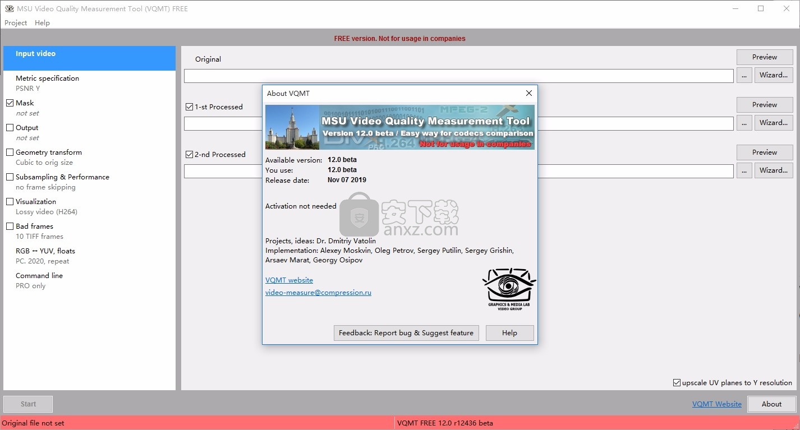
Task: Open Wizard for 2-nd Processed video
Action: 774,170
